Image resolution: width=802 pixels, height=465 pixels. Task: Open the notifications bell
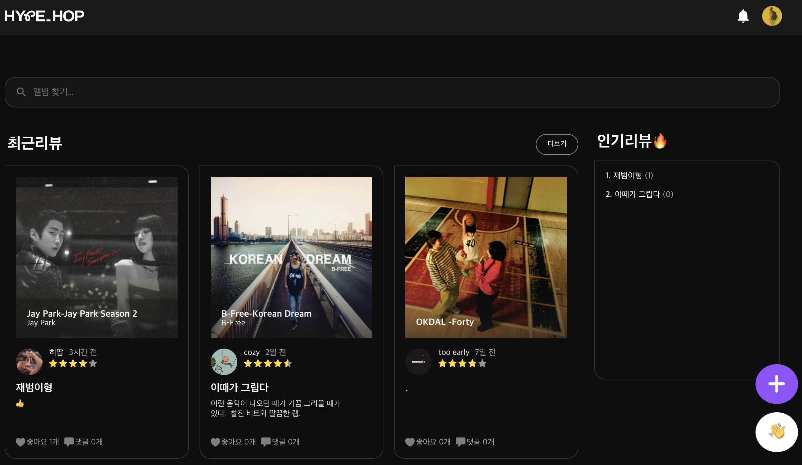(x=743, y=16)
